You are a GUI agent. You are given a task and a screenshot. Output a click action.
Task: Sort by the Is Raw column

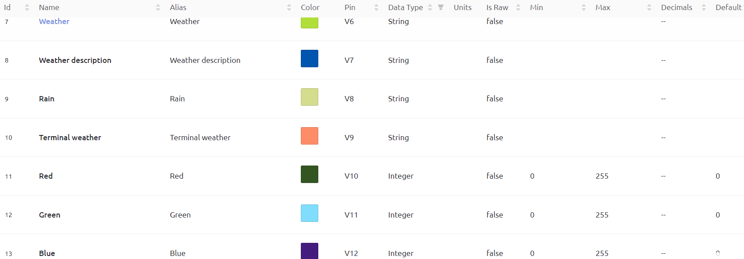pos(518,7)
